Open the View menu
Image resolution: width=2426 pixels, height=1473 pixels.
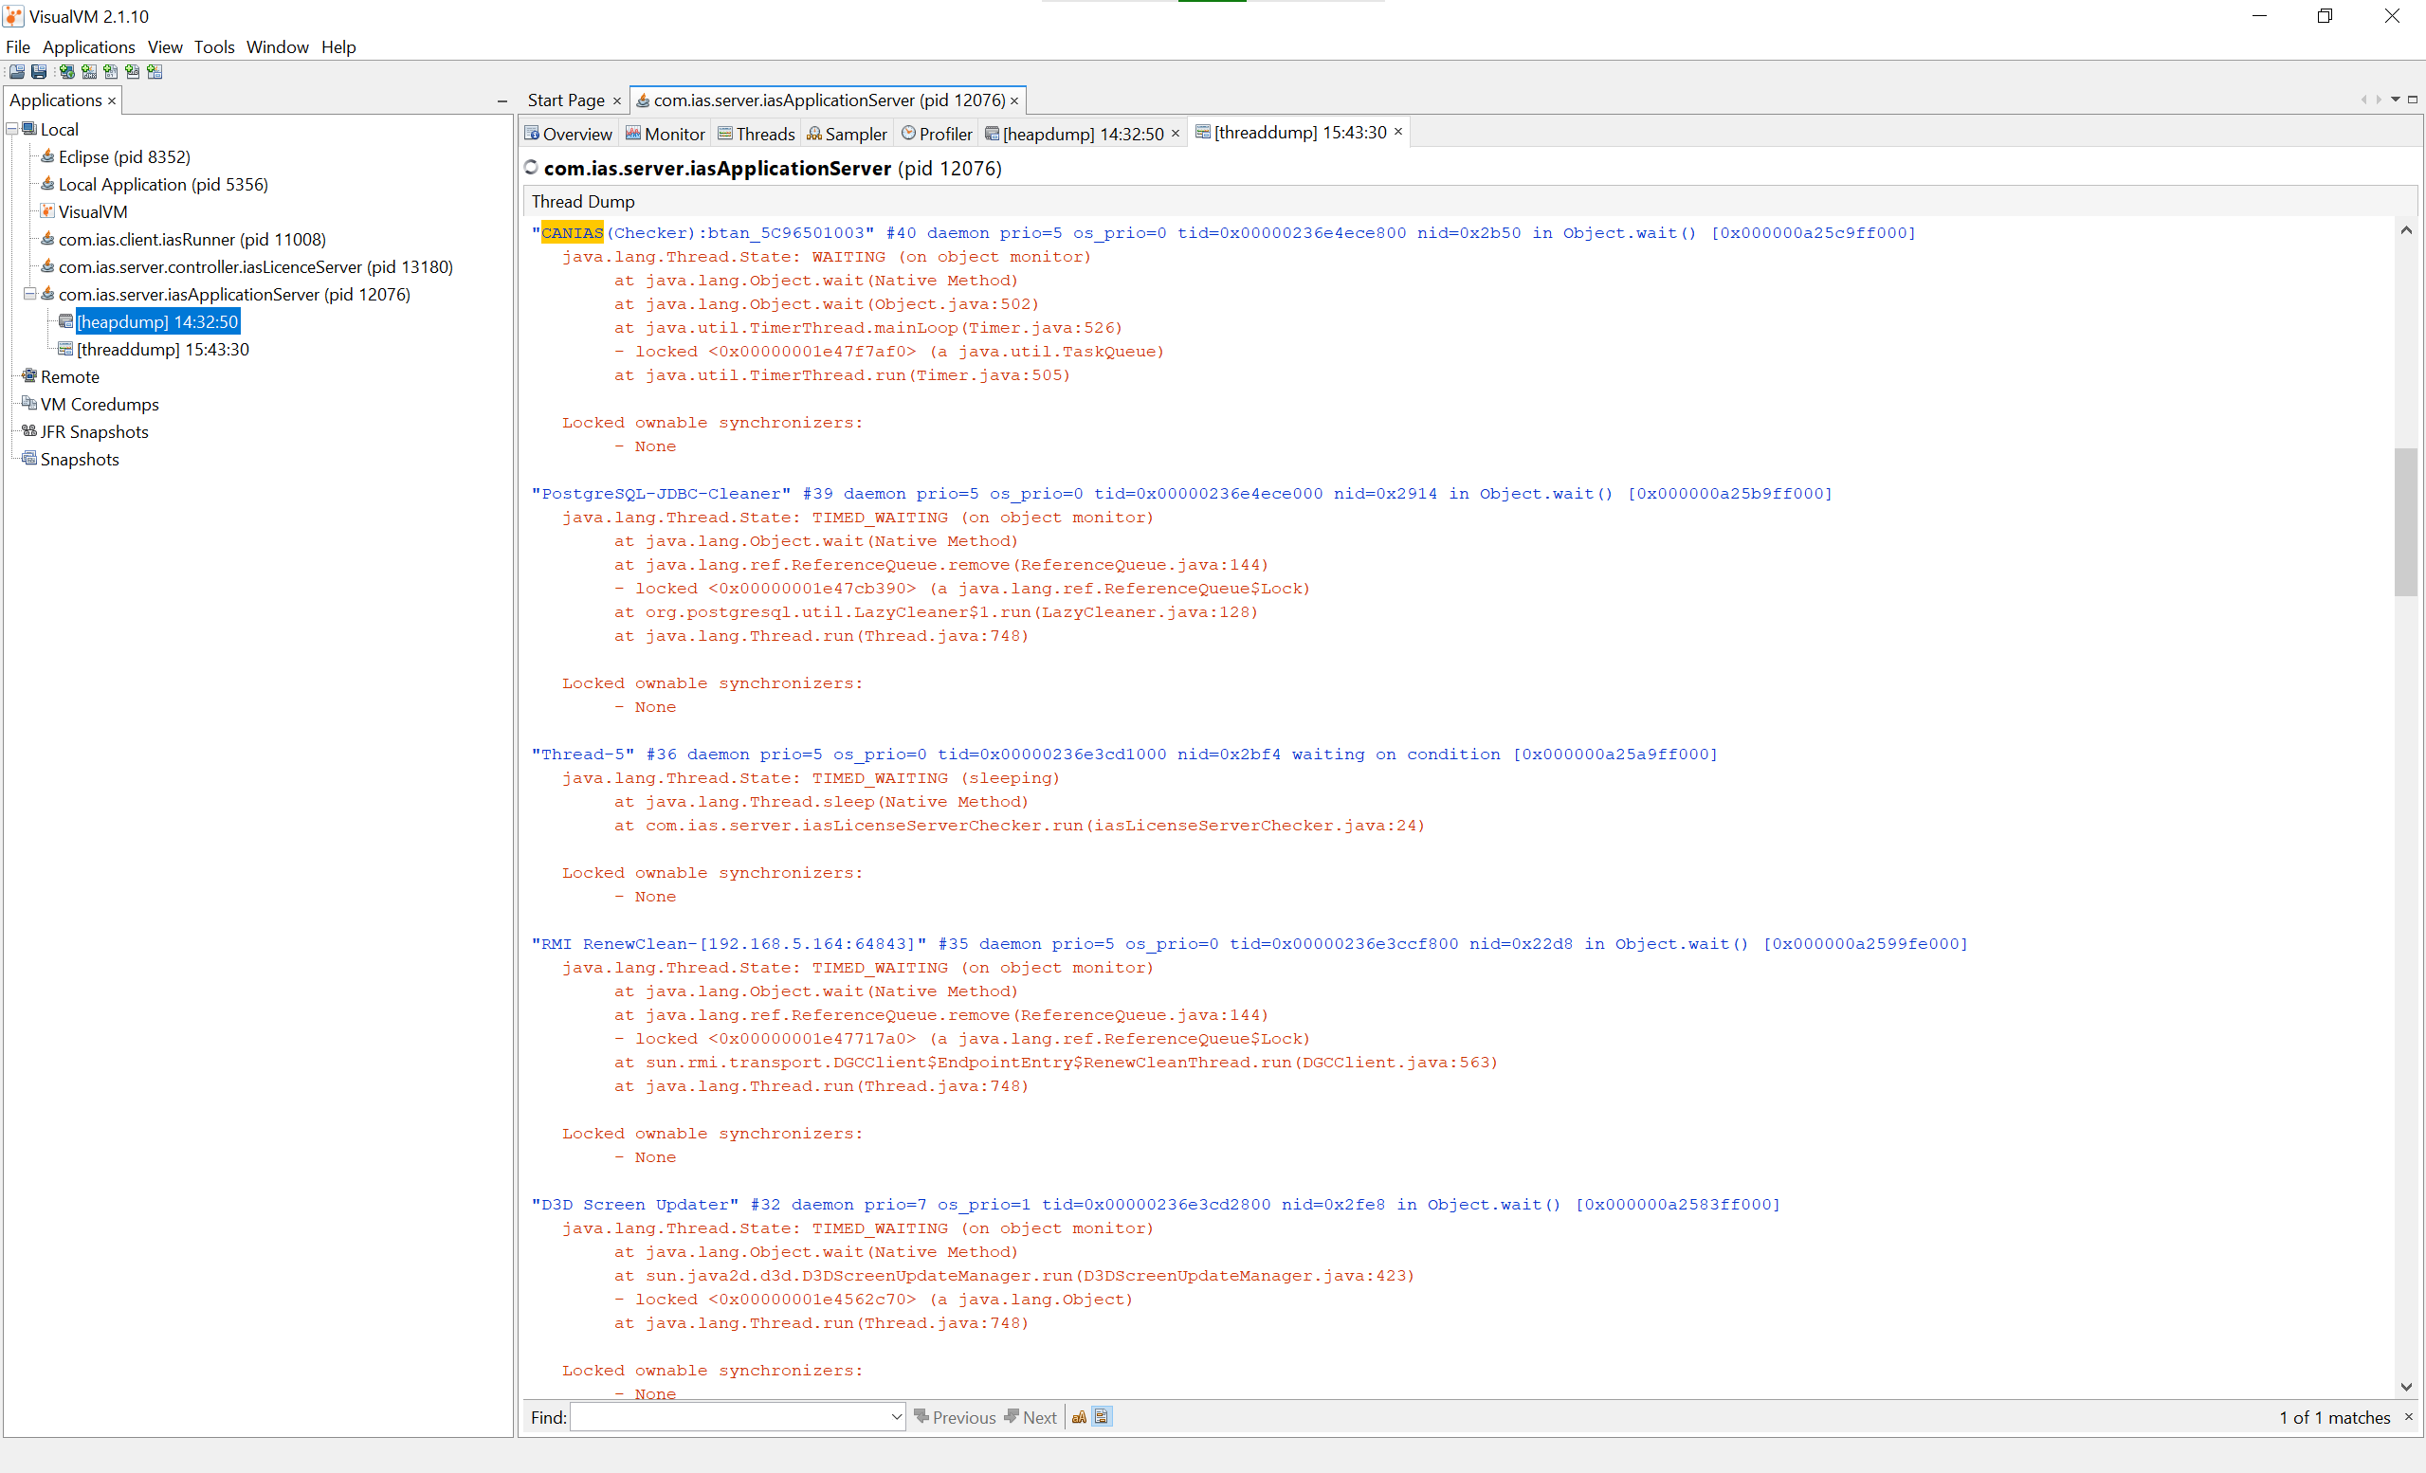tap(164, 47)
